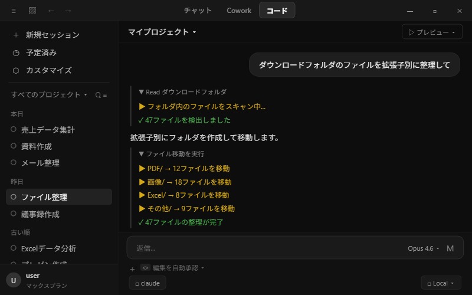
Task: Expand 画像/ 18ファイルを移動 step
Action: point(185,182)
